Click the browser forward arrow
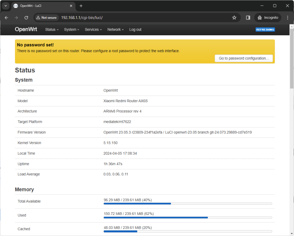The height and width of the screenshot is (236, 294). (x=16, y=18)
